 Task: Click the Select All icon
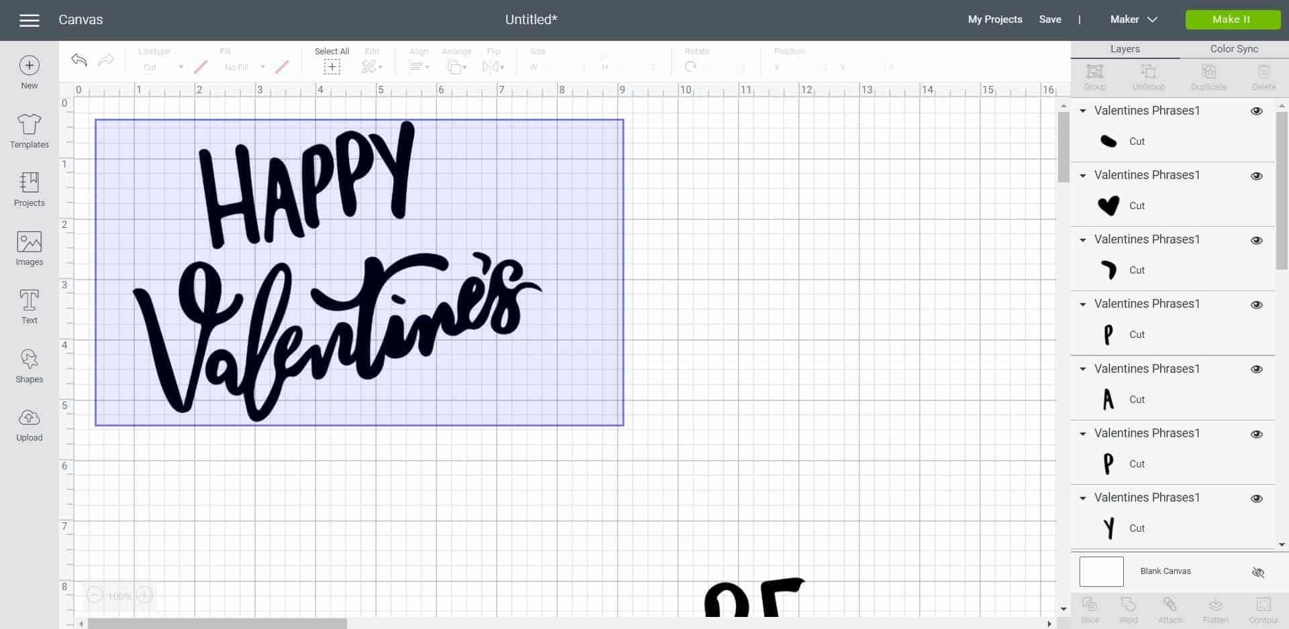(x=332, y=66)
